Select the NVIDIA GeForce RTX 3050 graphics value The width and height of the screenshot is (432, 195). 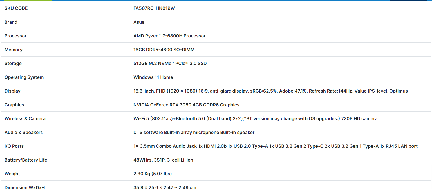(x=186, y=105)
